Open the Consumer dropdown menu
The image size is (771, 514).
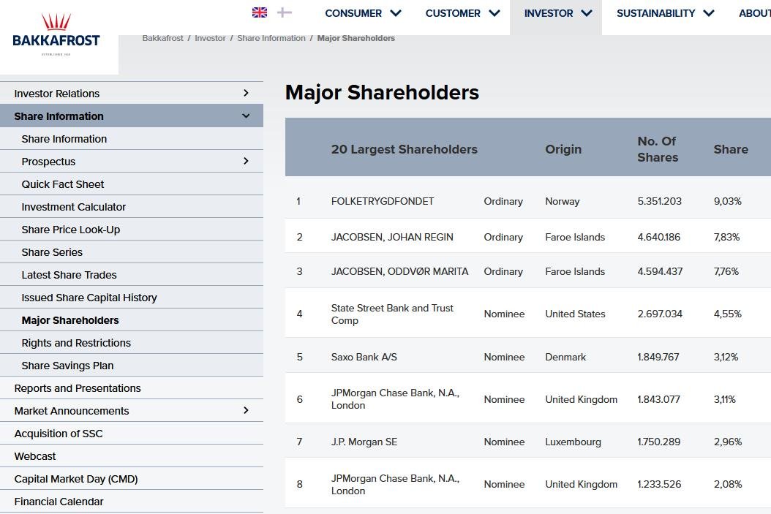coord(363,13)
